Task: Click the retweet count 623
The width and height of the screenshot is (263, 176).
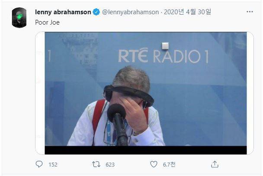Action: pos(110,165)
